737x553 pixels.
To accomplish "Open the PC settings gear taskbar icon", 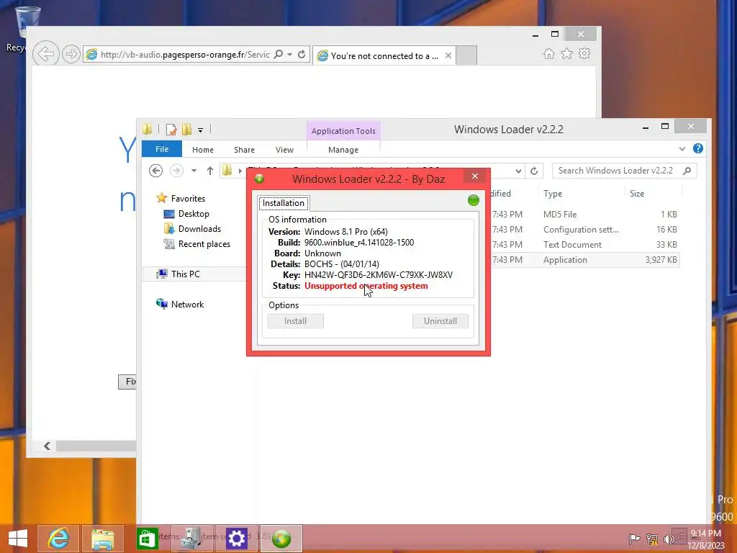I will click(x=236, y=539).
